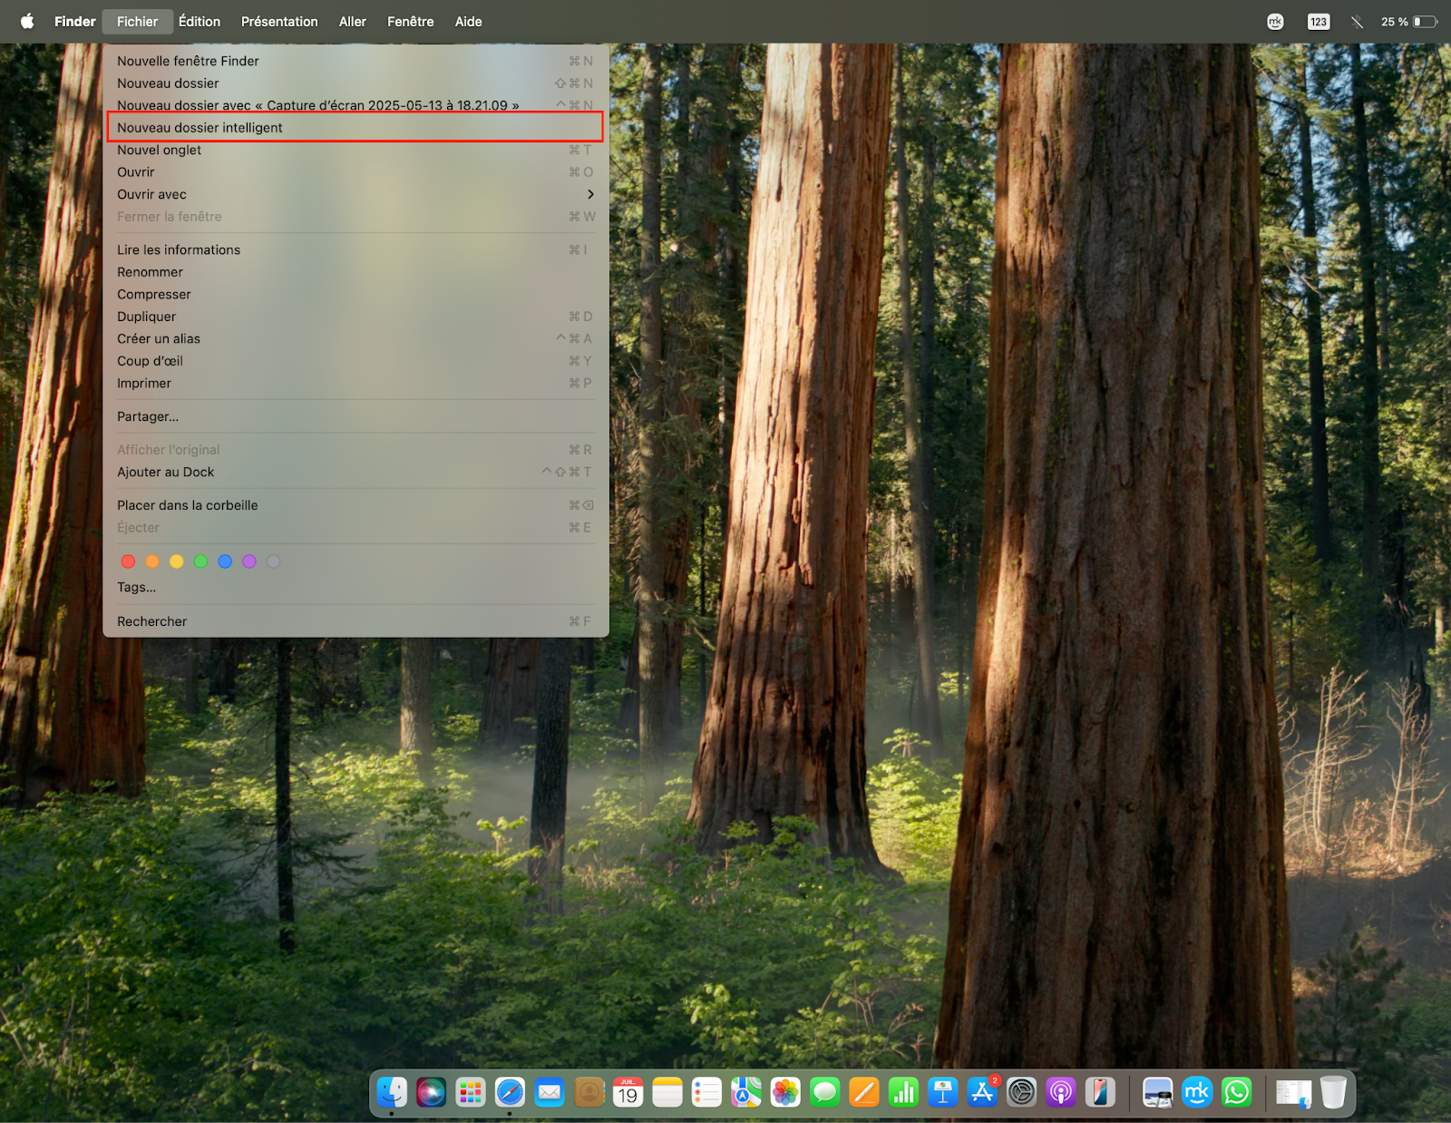Expand the « Ouvrir avec » submenu
The height and width of the screenshot is (1123, 1451).
click(x=151, y=193)
